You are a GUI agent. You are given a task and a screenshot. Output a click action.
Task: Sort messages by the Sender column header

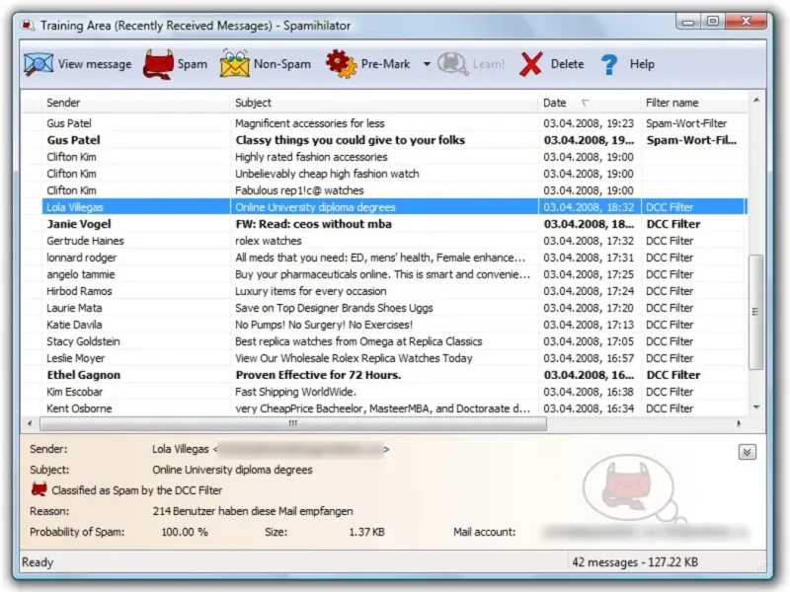135,103
